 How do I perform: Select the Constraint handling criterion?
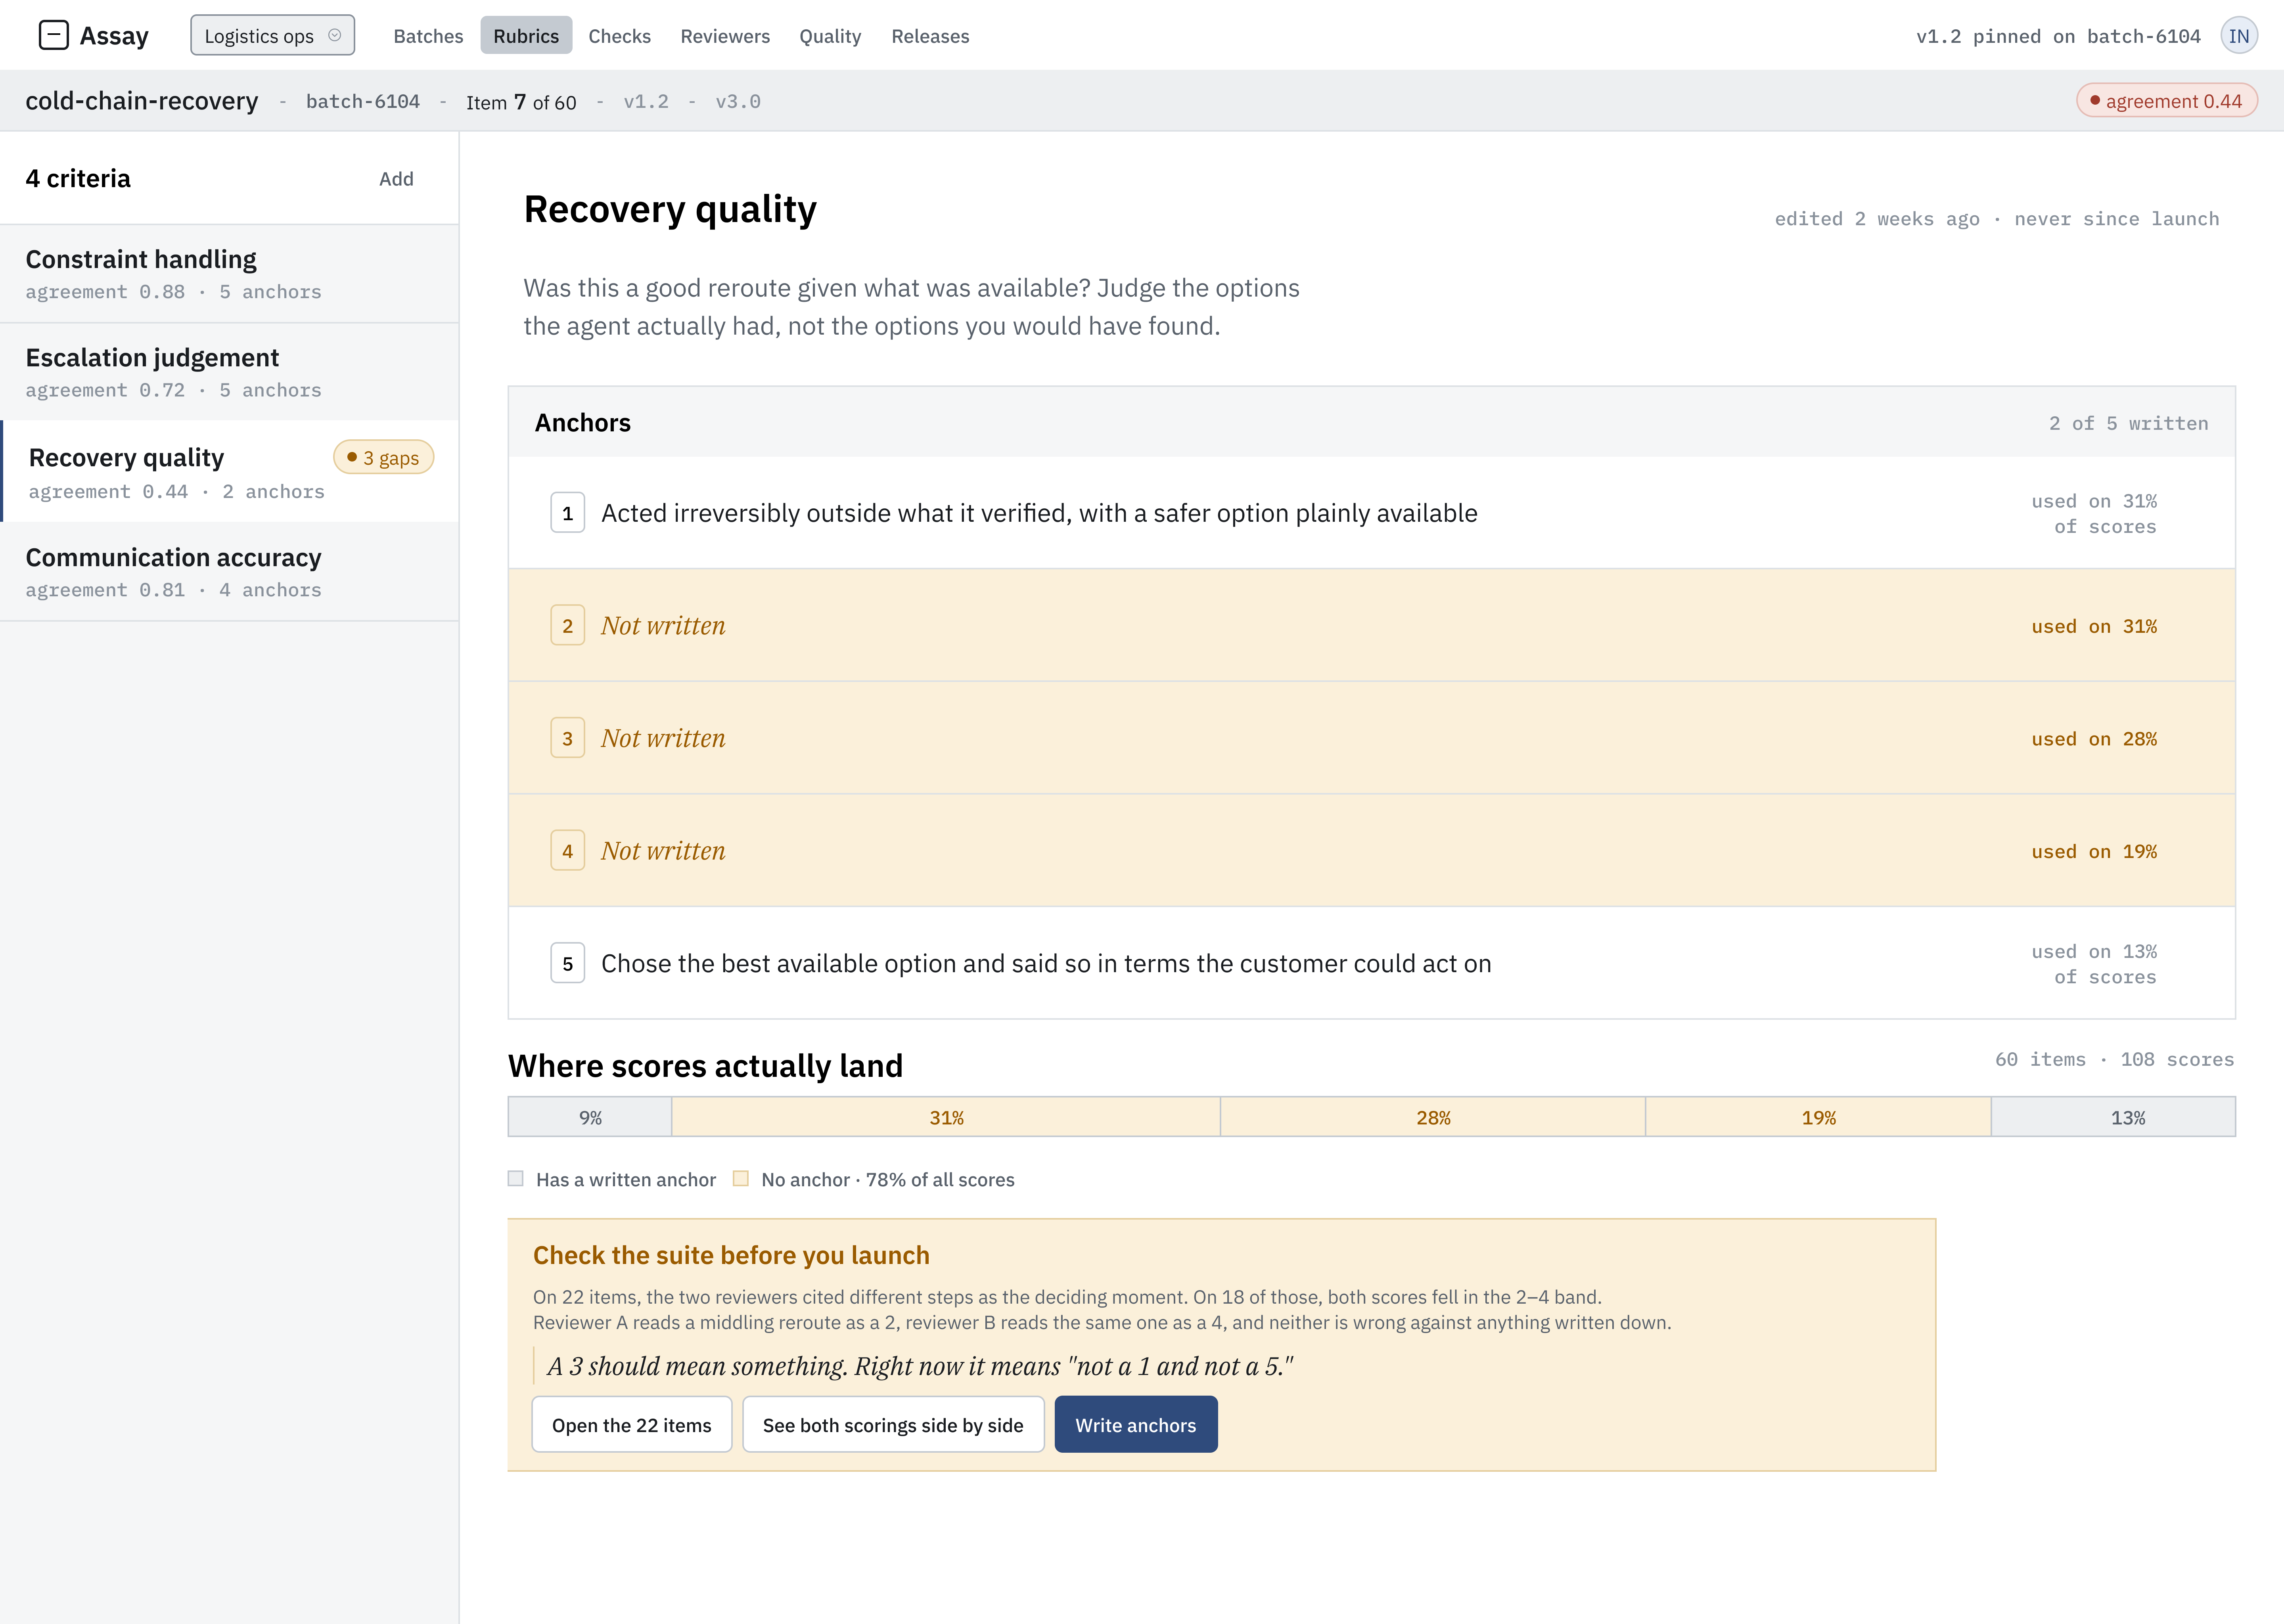coord(230,273)
